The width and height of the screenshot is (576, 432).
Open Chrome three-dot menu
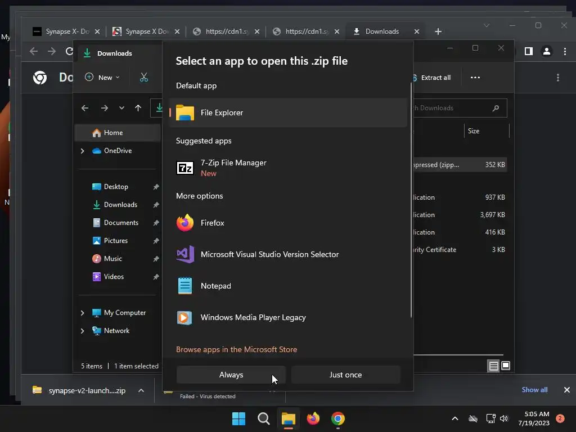565,51
